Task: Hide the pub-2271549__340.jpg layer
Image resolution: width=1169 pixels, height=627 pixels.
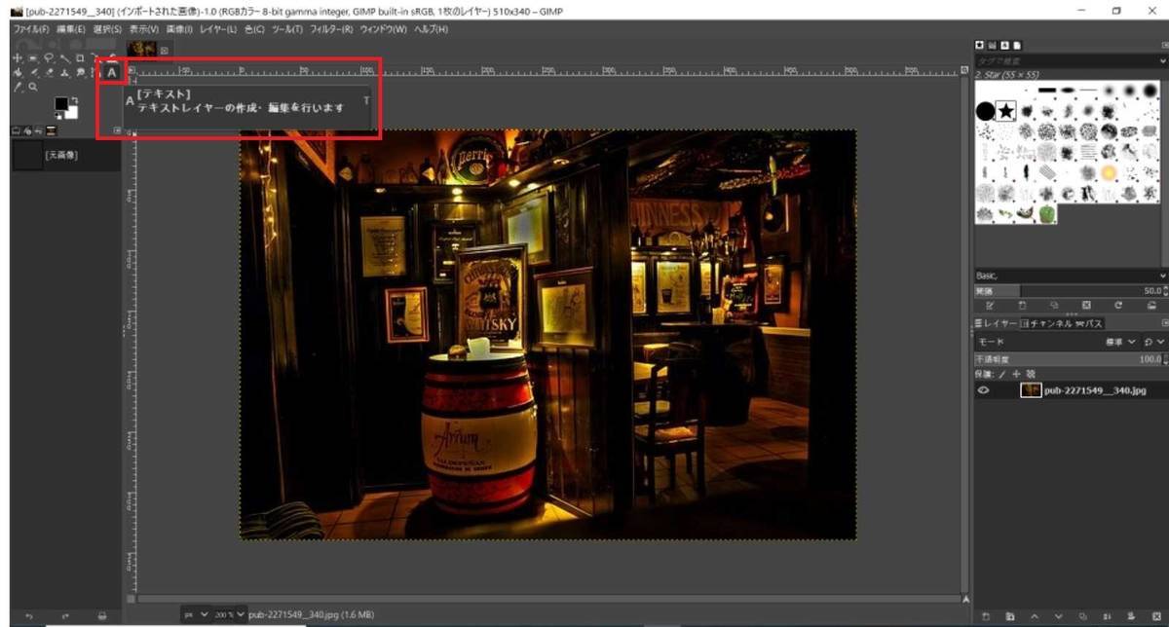Action: coord(984,390)
